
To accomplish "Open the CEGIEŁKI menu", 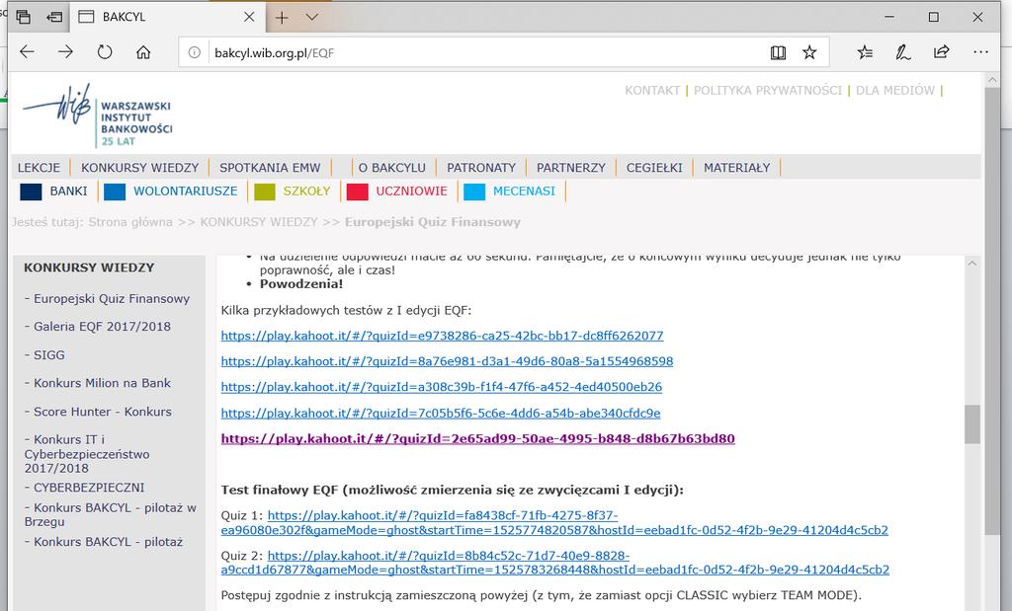I will tap(654, 168).
